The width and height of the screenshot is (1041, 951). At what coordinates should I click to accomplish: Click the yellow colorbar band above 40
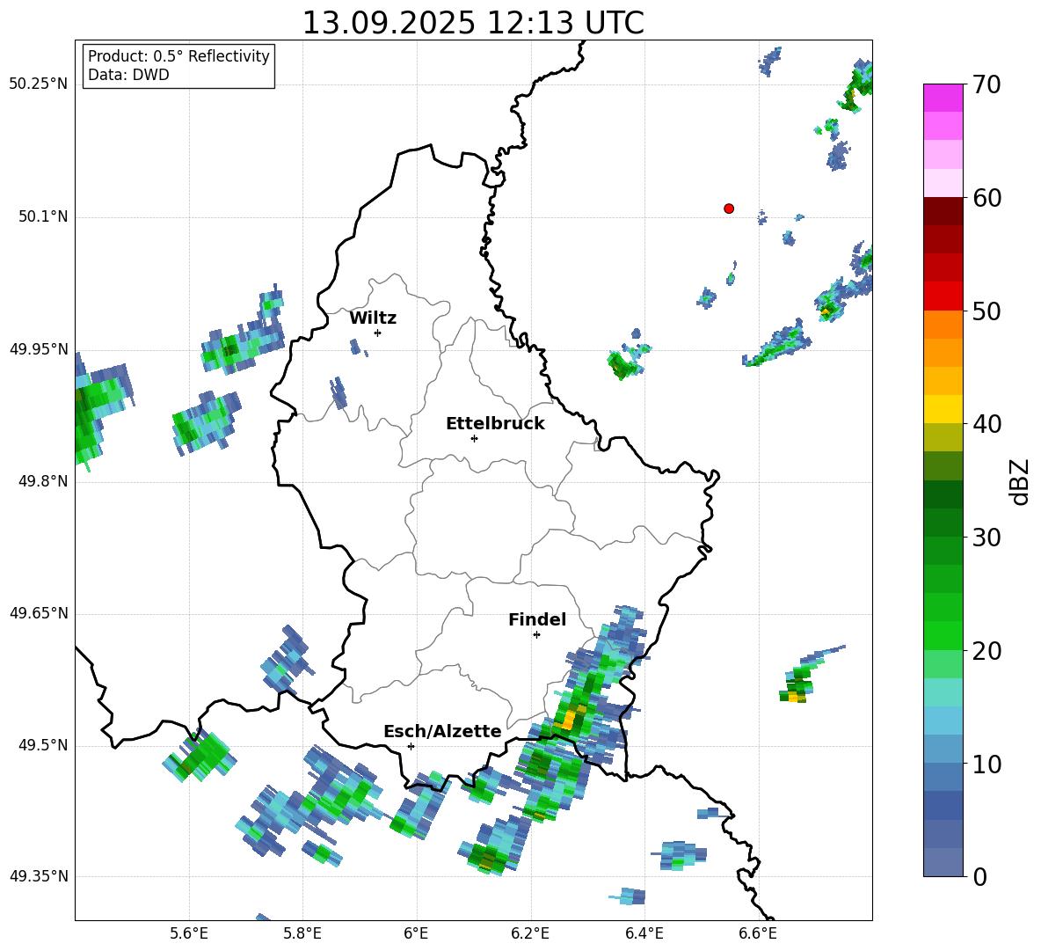[943, 409]
